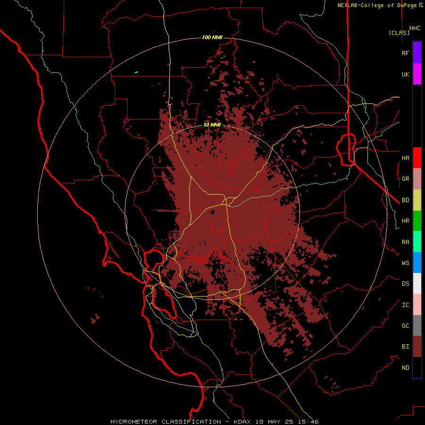425x425 pixels.
Task: Click the GC gray legend swatch
Action: coord(417,325)
